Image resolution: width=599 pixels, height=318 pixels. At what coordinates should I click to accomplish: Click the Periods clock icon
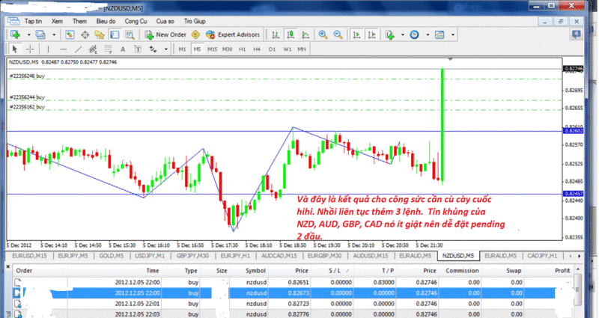(x=415, y=34)
